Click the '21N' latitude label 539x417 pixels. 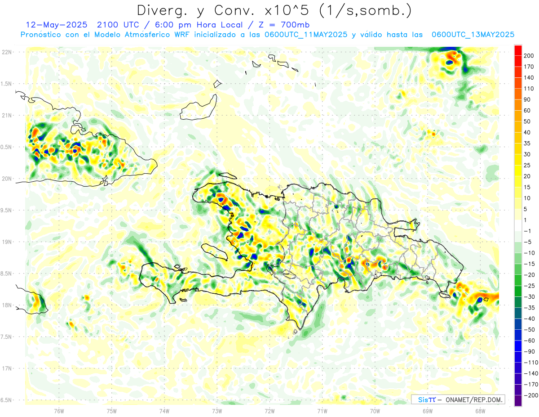pyautogui.click(x=7, y=115)
